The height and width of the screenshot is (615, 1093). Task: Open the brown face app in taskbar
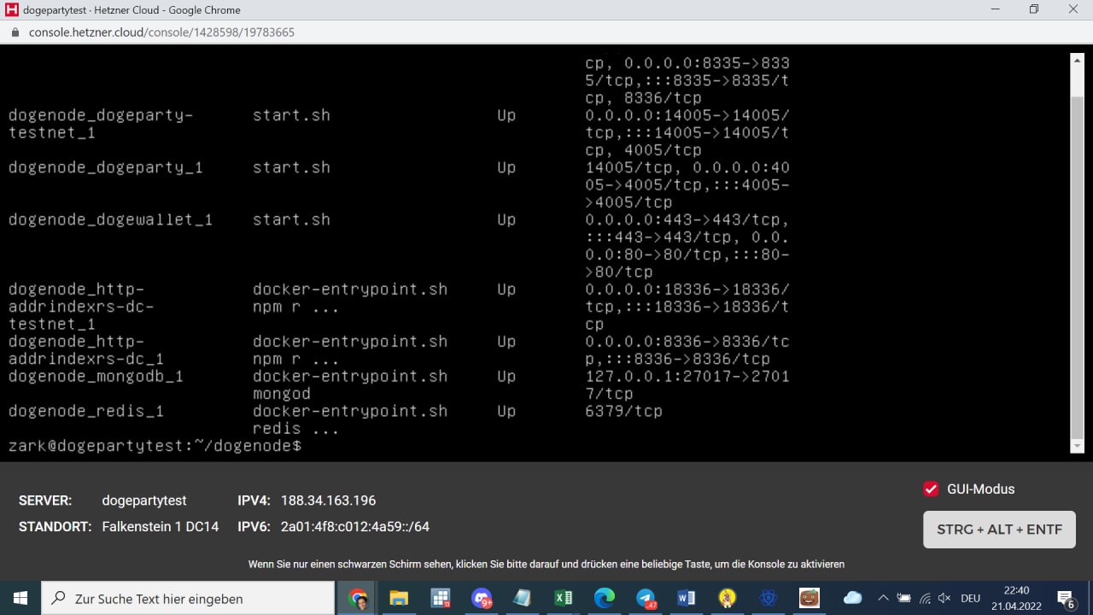pyautogui.click(x=809, y=598)
